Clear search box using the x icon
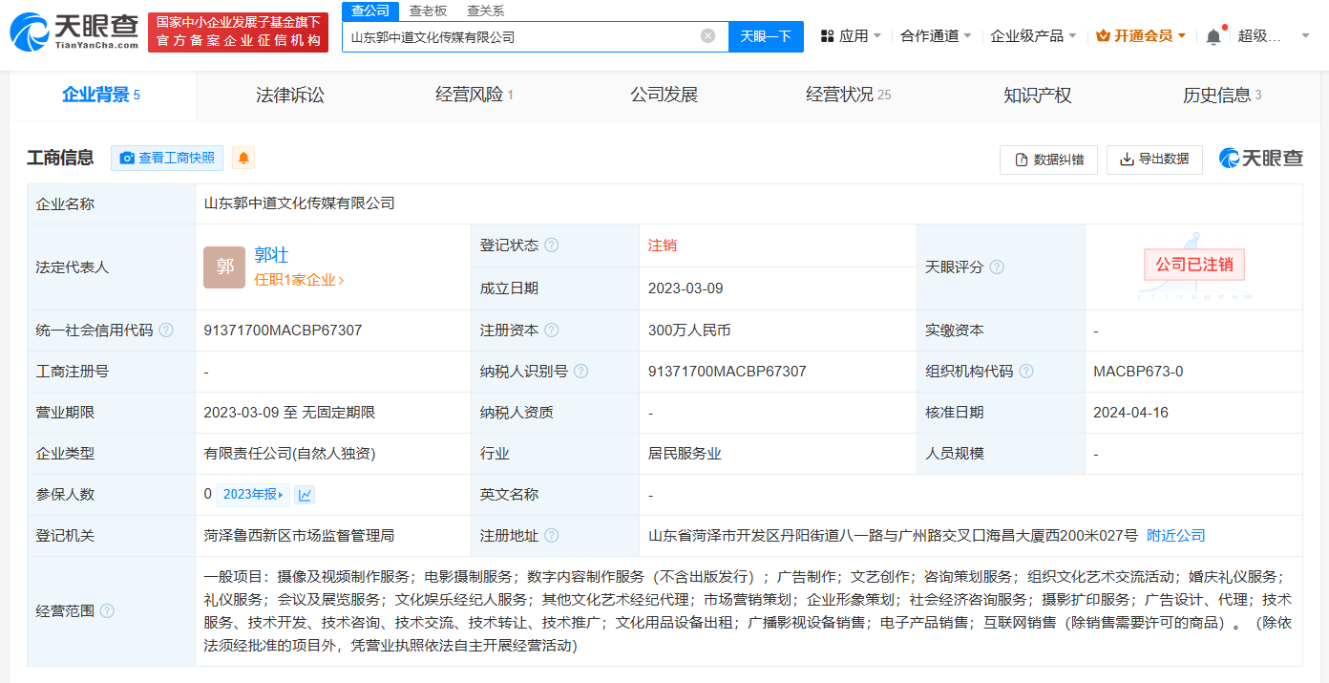 point(708,35)
